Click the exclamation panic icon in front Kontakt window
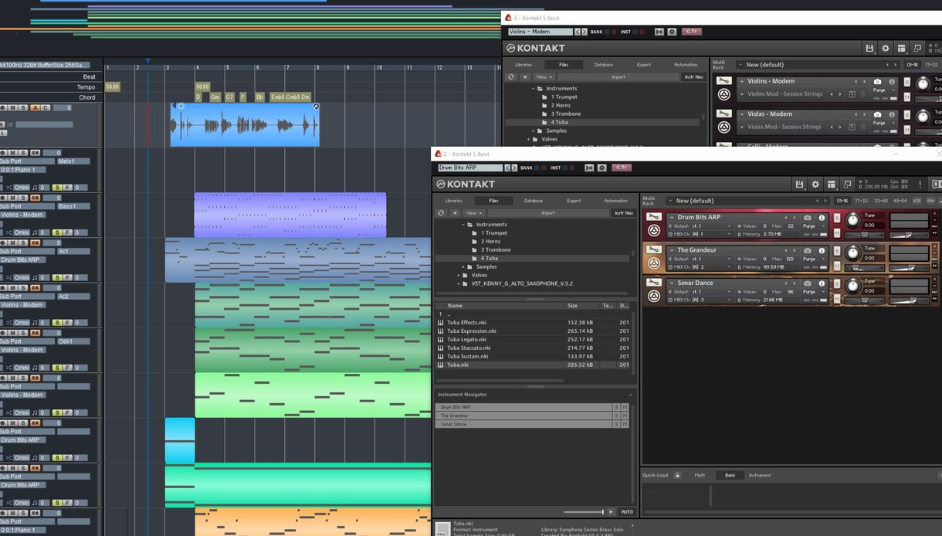The width and height of the screenshot is (942, 536). (x=920, y=185)
